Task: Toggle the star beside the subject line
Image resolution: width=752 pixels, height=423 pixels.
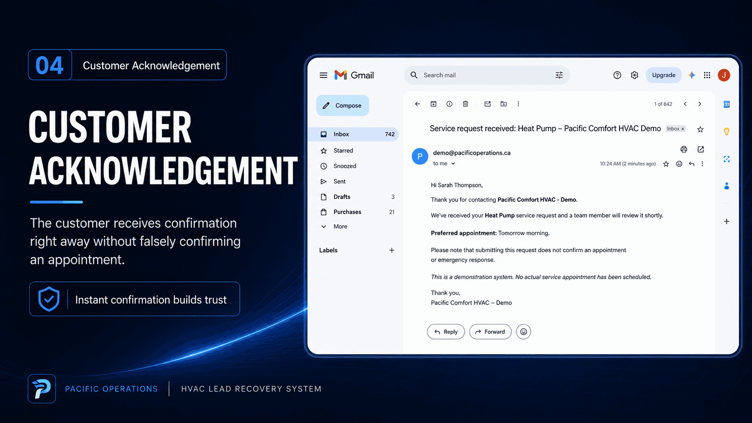Action: [x=700, y=129]
